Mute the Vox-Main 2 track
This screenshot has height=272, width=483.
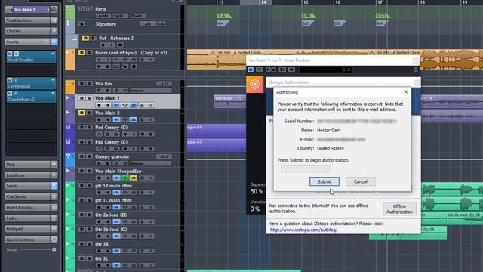pyautogui.click(x=82, y=113)
